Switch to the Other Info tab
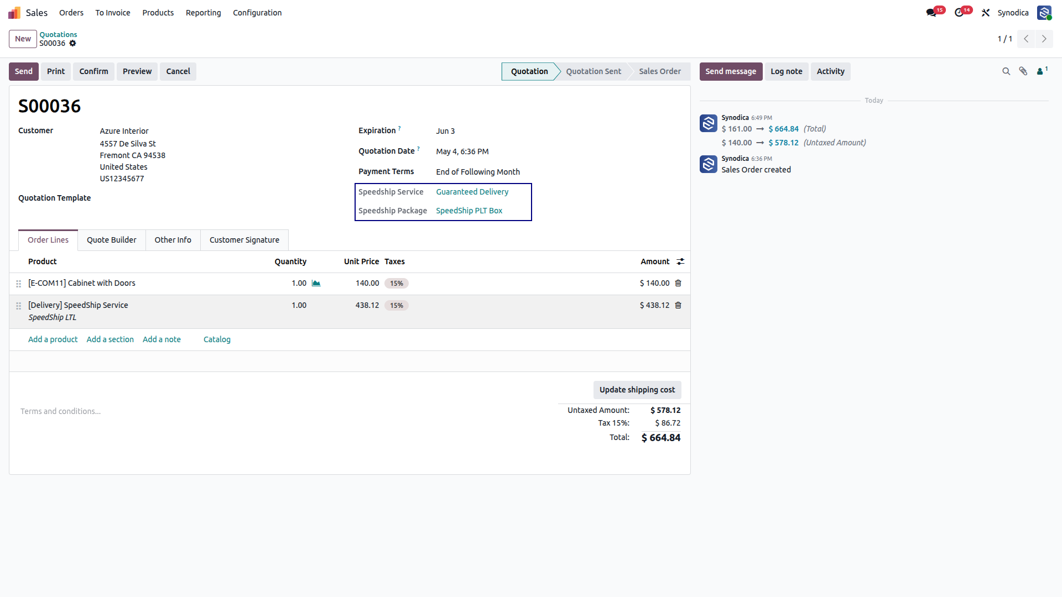The height and width of the screenshot is (597, 1062). [x=173, y=240]
